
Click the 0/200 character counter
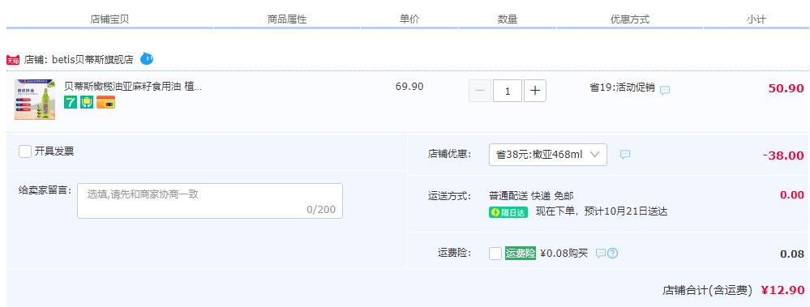click(x=321, y=210)
